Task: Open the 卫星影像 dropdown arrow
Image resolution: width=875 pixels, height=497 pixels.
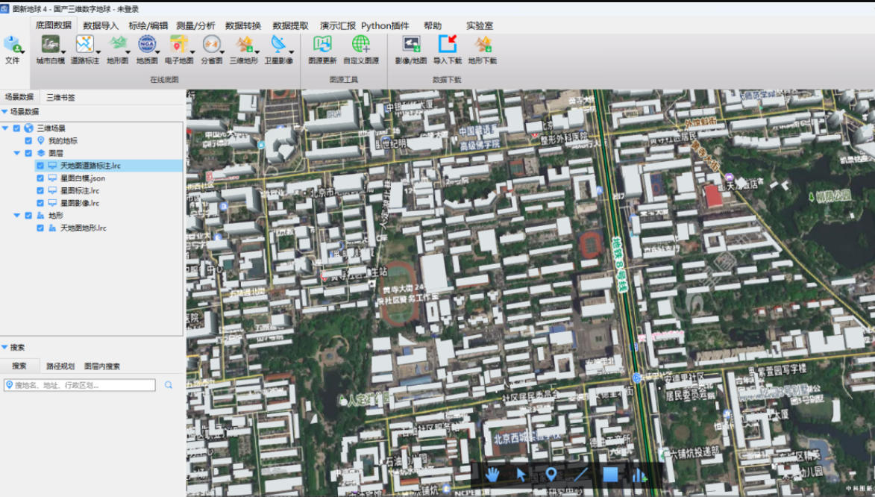Action: click(x=291, y=53)
